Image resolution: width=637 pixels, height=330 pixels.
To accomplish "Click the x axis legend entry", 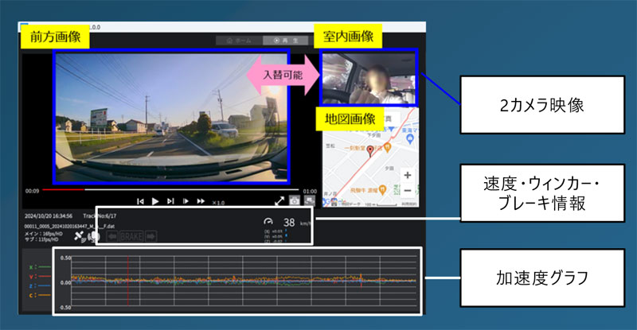I will (x=40, y=267).
